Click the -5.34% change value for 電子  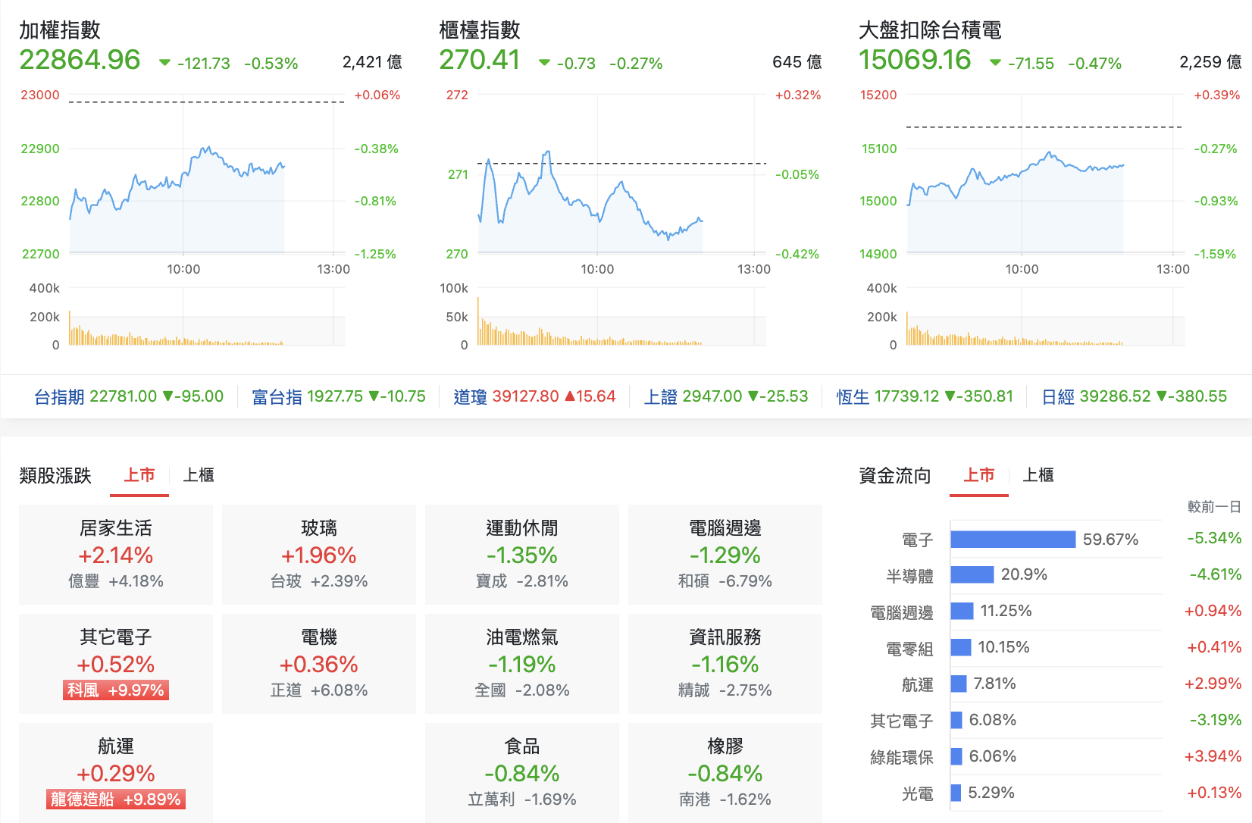point(1214,538)
